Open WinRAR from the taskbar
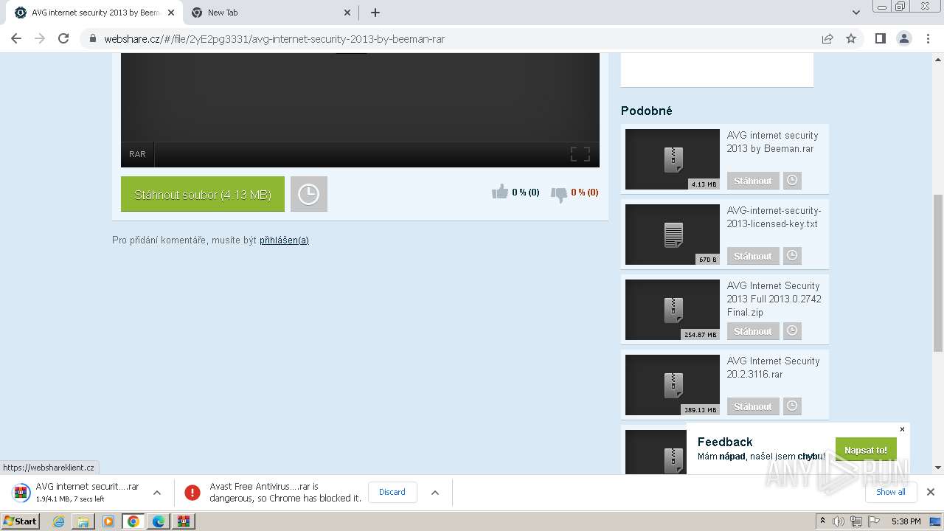The width and height of the screenshot is (944, 531). (x=184, y=521)
